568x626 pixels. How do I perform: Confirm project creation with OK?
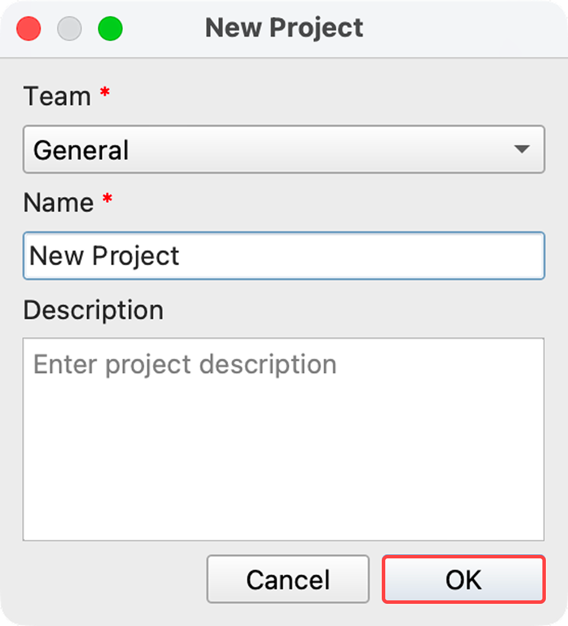click(463, 579)
